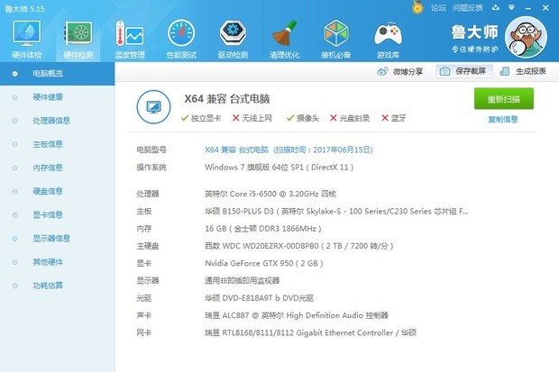Click the download tray icon in title bar
Viewport: 559px width, 372px height.
pyautogui.click(x=496, y=7)
